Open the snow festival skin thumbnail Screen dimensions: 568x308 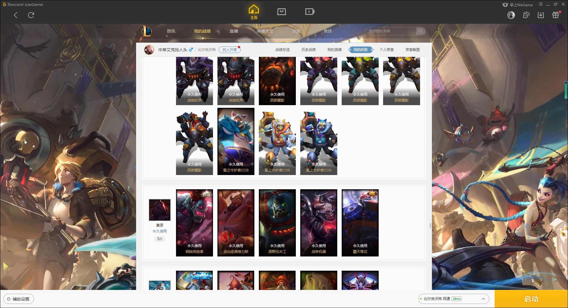[x=194, y=280]
